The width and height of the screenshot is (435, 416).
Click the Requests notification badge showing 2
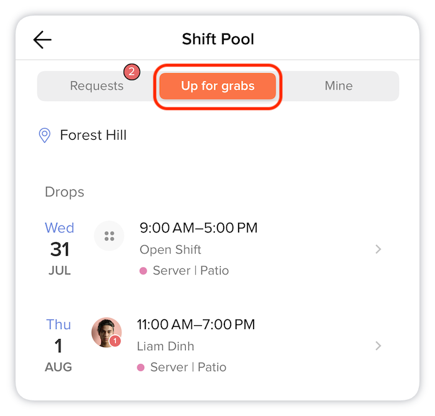(132, 72)
